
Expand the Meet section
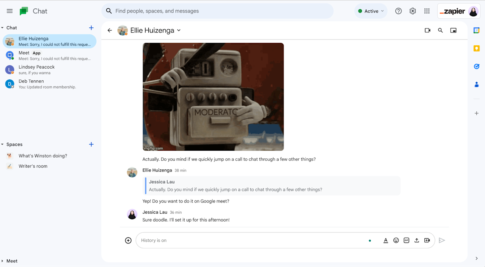[x=2, y=261]
